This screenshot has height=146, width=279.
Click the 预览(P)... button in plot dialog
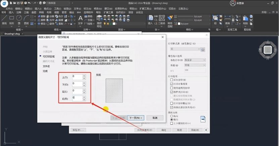pos(78,130)
